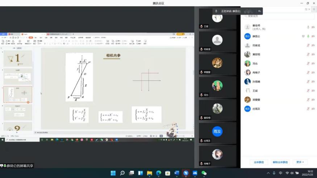Select the 王斌 video tile
This screenshot has height=178, width=317.
click(x=217, y=18)
